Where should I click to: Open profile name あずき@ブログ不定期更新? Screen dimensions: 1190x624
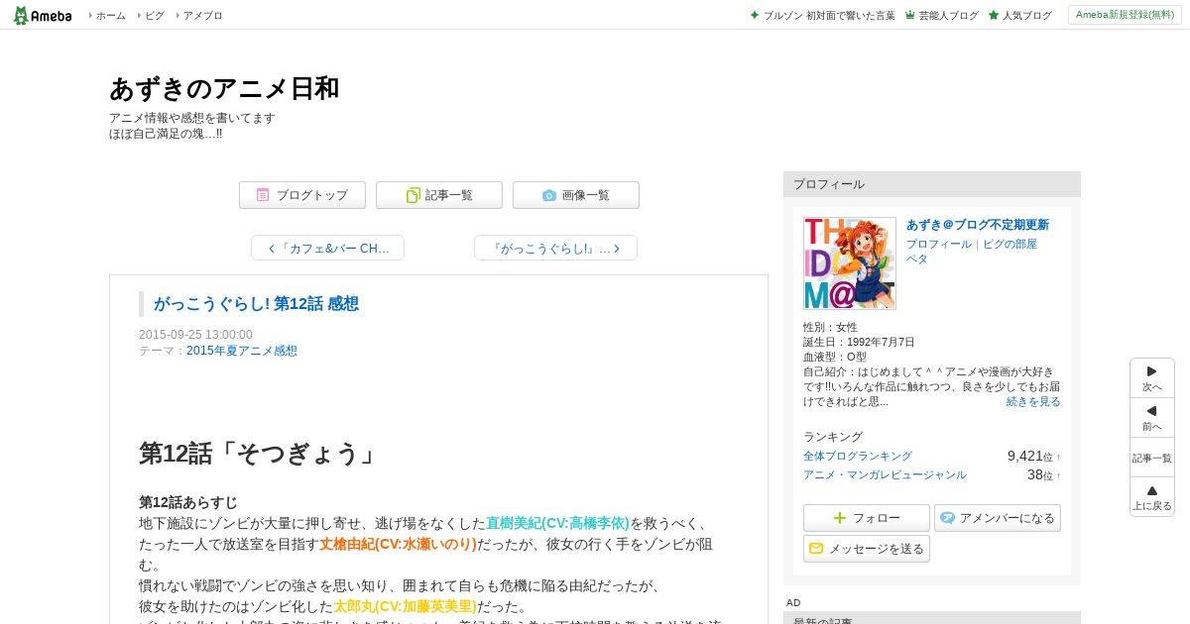tap(978, 225)
